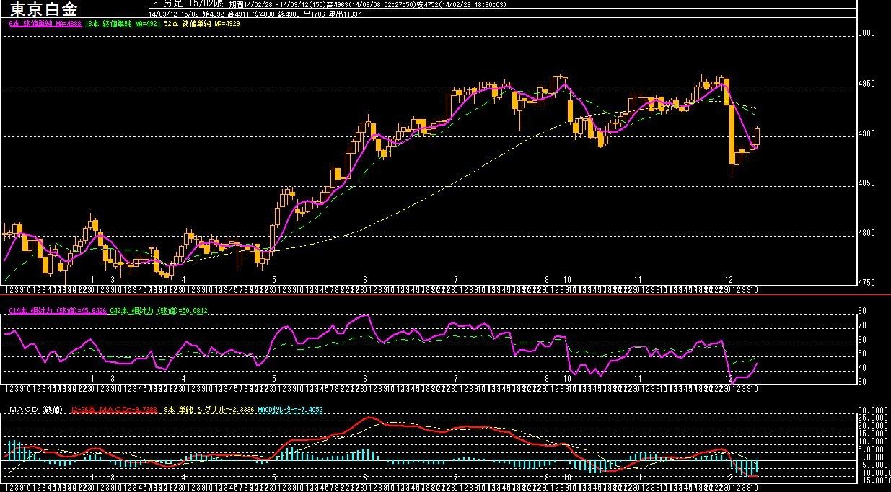Click the cumulative volume 累出11337
Screen dimensions: 891x492
(x=345, y=14)
